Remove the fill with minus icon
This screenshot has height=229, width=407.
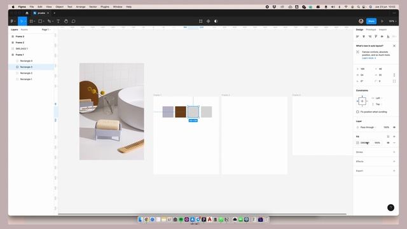click(394, 142)
